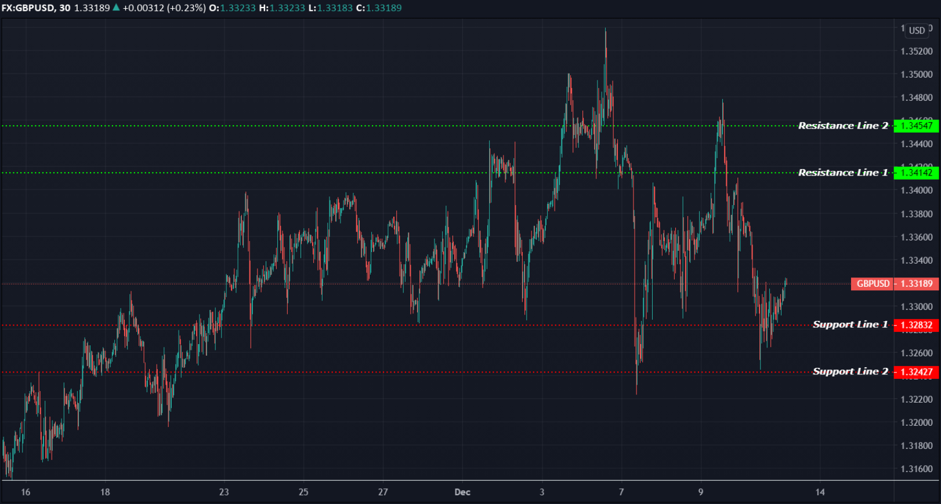Click the 1.32427 red price tag
The width and height of the screenshot is (941, 504).
point(916,372)
